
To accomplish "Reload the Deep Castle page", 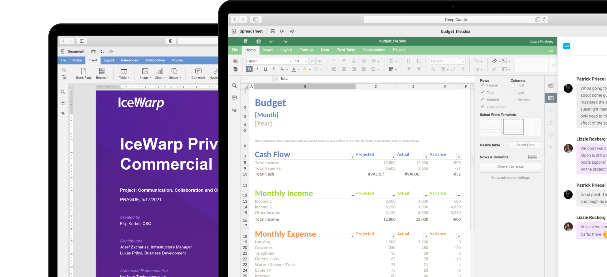I will click(544, 20).
